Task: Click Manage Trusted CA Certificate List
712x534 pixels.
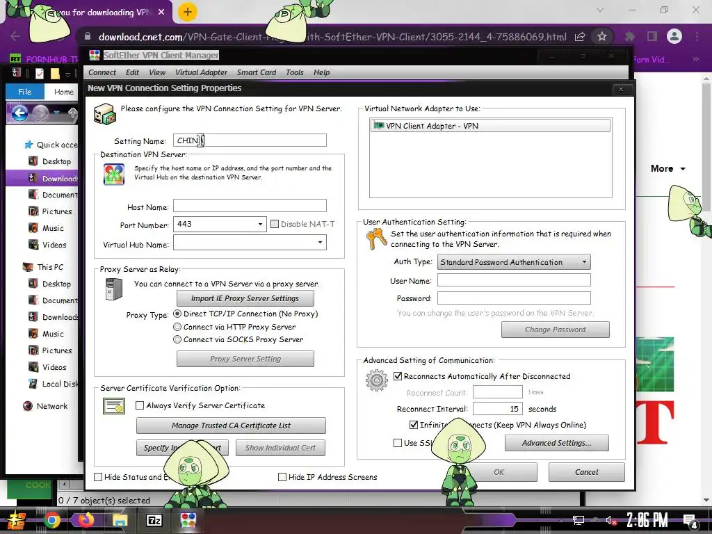Action: [x=231, y=426]
